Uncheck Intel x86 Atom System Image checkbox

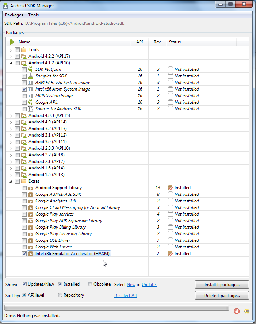[x=24, y=89]
